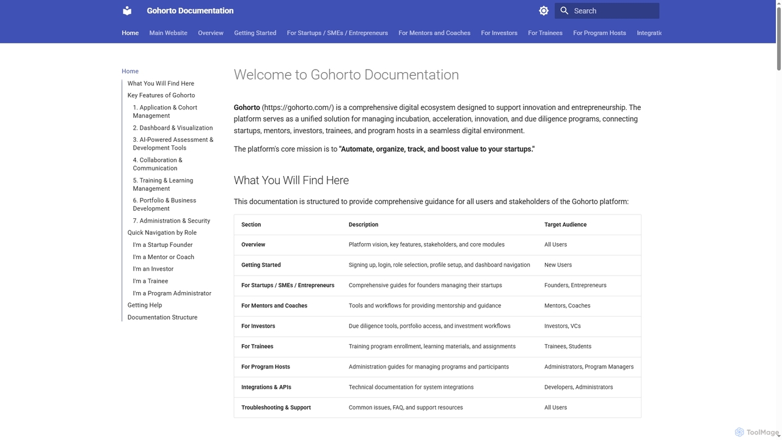Click Common issues, FAQ, and support resources
This screenshot has height=440, width=782.
tap(406, 407)
